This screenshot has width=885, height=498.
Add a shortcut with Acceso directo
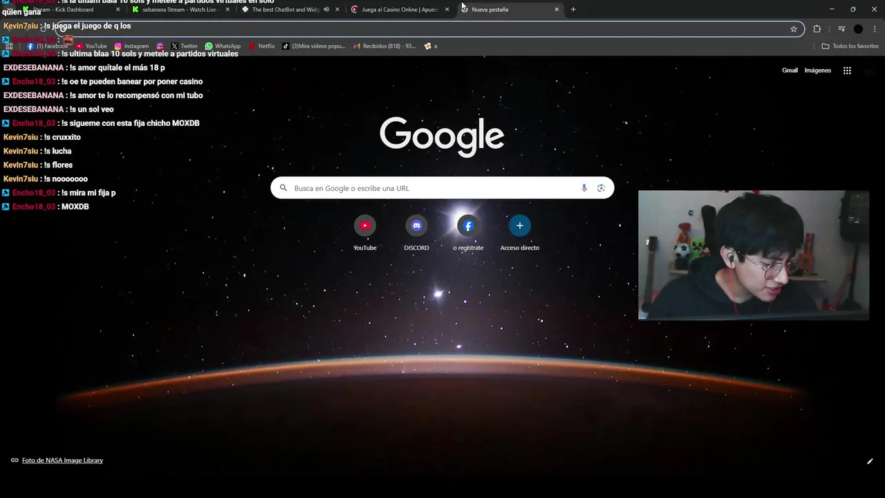(520, 233)
